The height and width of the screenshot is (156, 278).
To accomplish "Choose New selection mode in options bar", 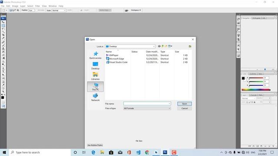I will tap(10, 10).
